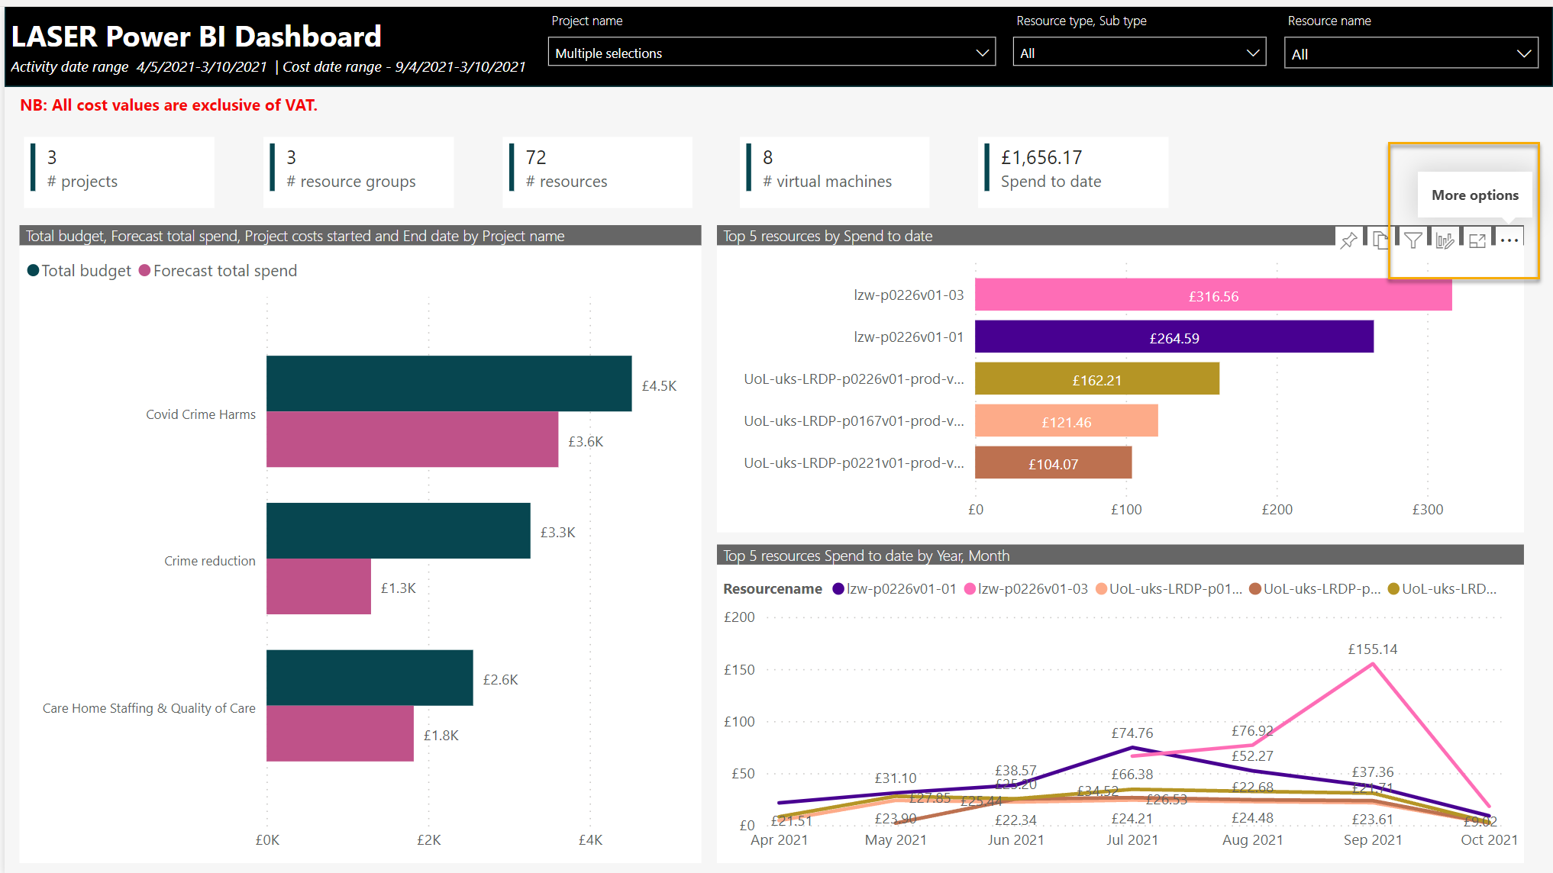Select Crime reduction total budget bar
Image resolution: width=1553 pixels, height=873 pixels.
coord(399,531)
